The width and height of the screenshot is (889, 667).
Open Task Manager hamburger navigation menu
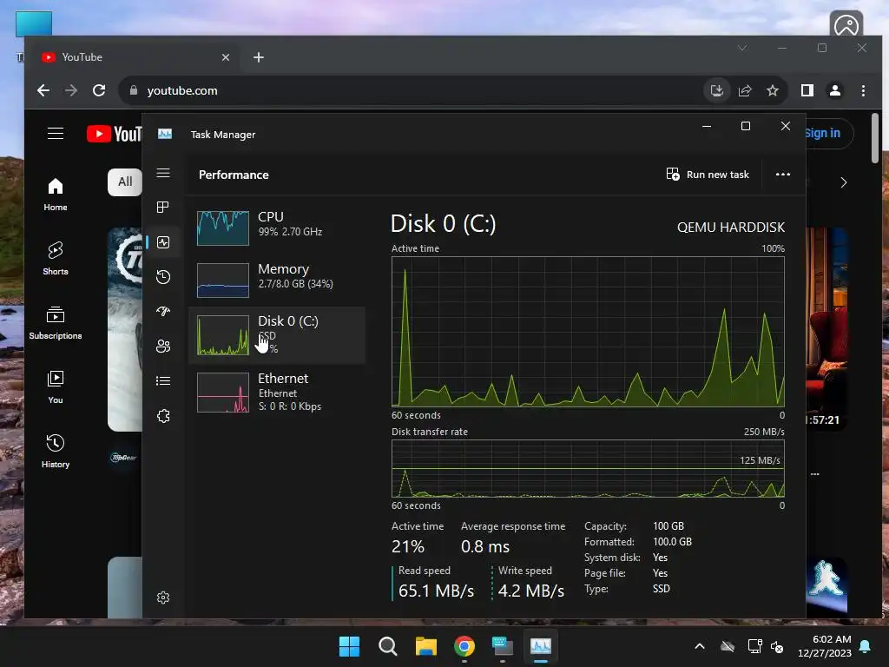(x=163, y=173)
